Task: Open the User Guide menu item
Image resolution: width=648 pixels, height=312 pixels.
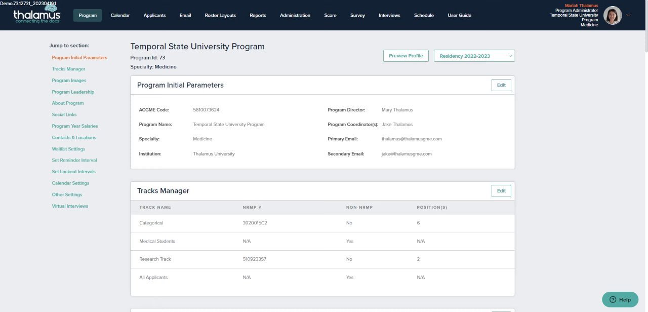Action: tap(459, 15)
